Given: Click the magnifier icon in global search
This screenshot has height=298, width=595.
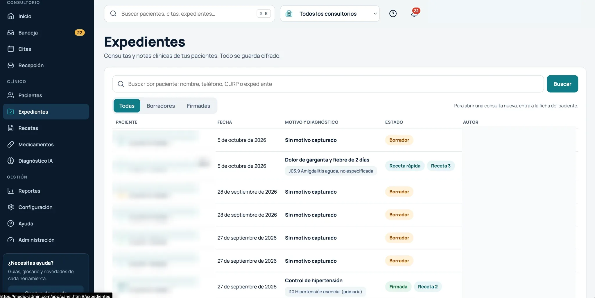Looking at the screenshot, I should pos(113,14).
